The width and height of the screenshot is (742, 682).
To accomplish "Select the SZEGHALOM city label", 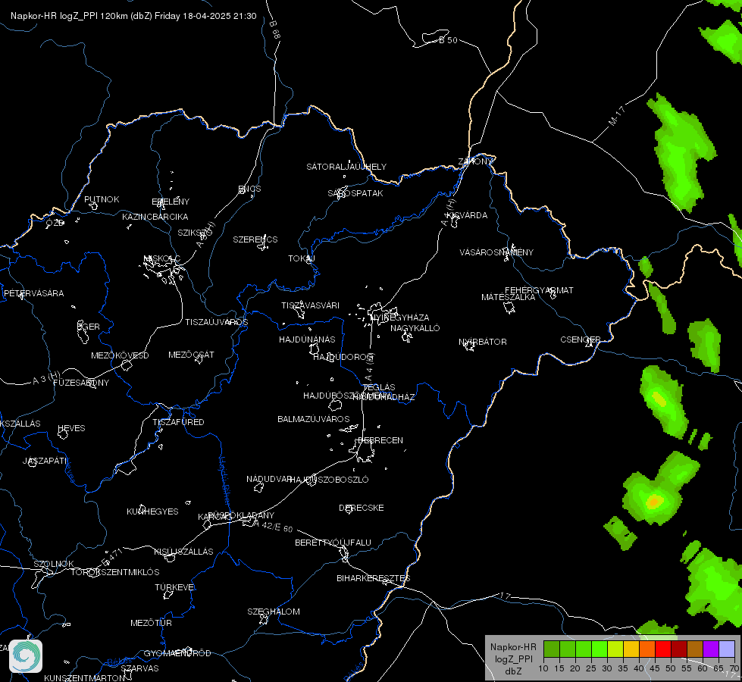I will tap(274, 612).
